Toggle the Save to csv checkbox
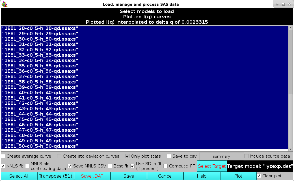This screenshot has width=294, height=181. pyautogui.click(x=169, y=156)
